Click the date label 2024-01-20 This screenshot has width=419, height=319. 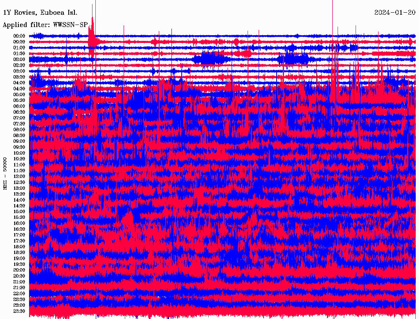point(395,12)
